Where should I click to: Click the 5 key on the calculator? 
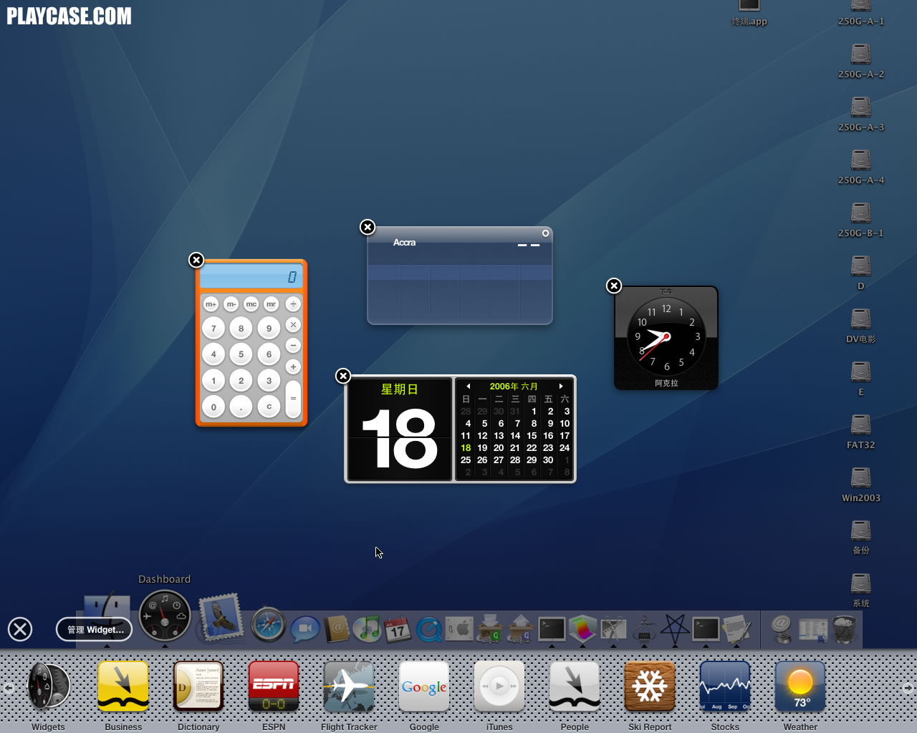pos(241,354)
